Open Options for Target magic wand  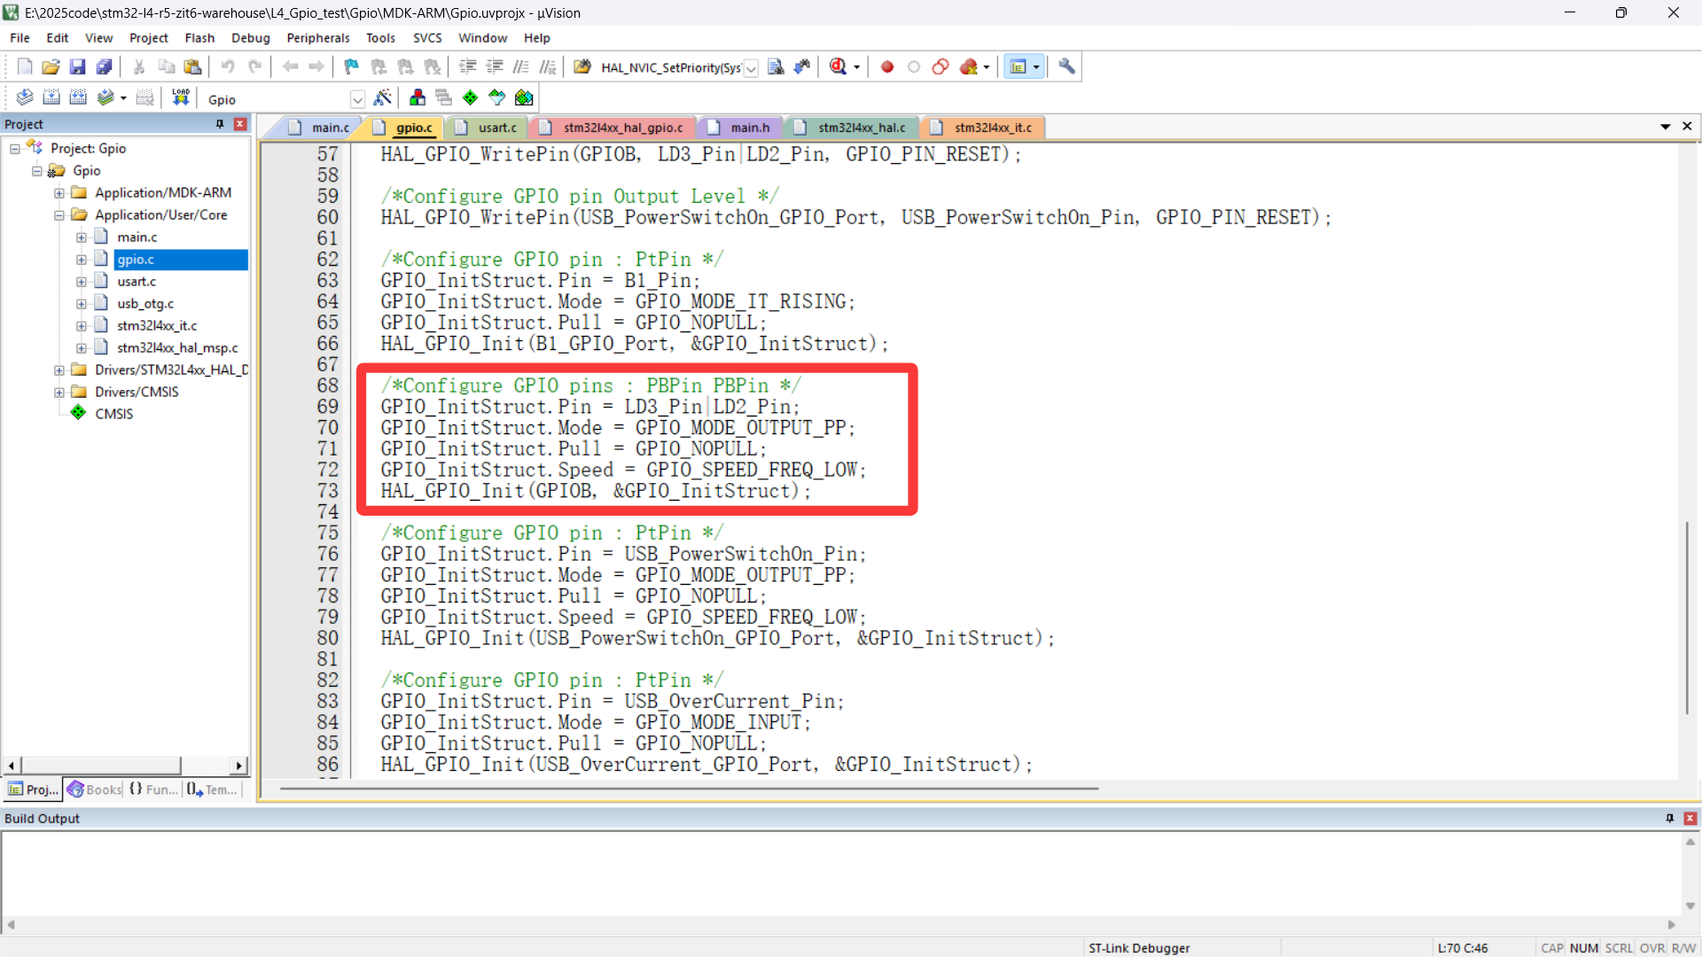point(383,97)
